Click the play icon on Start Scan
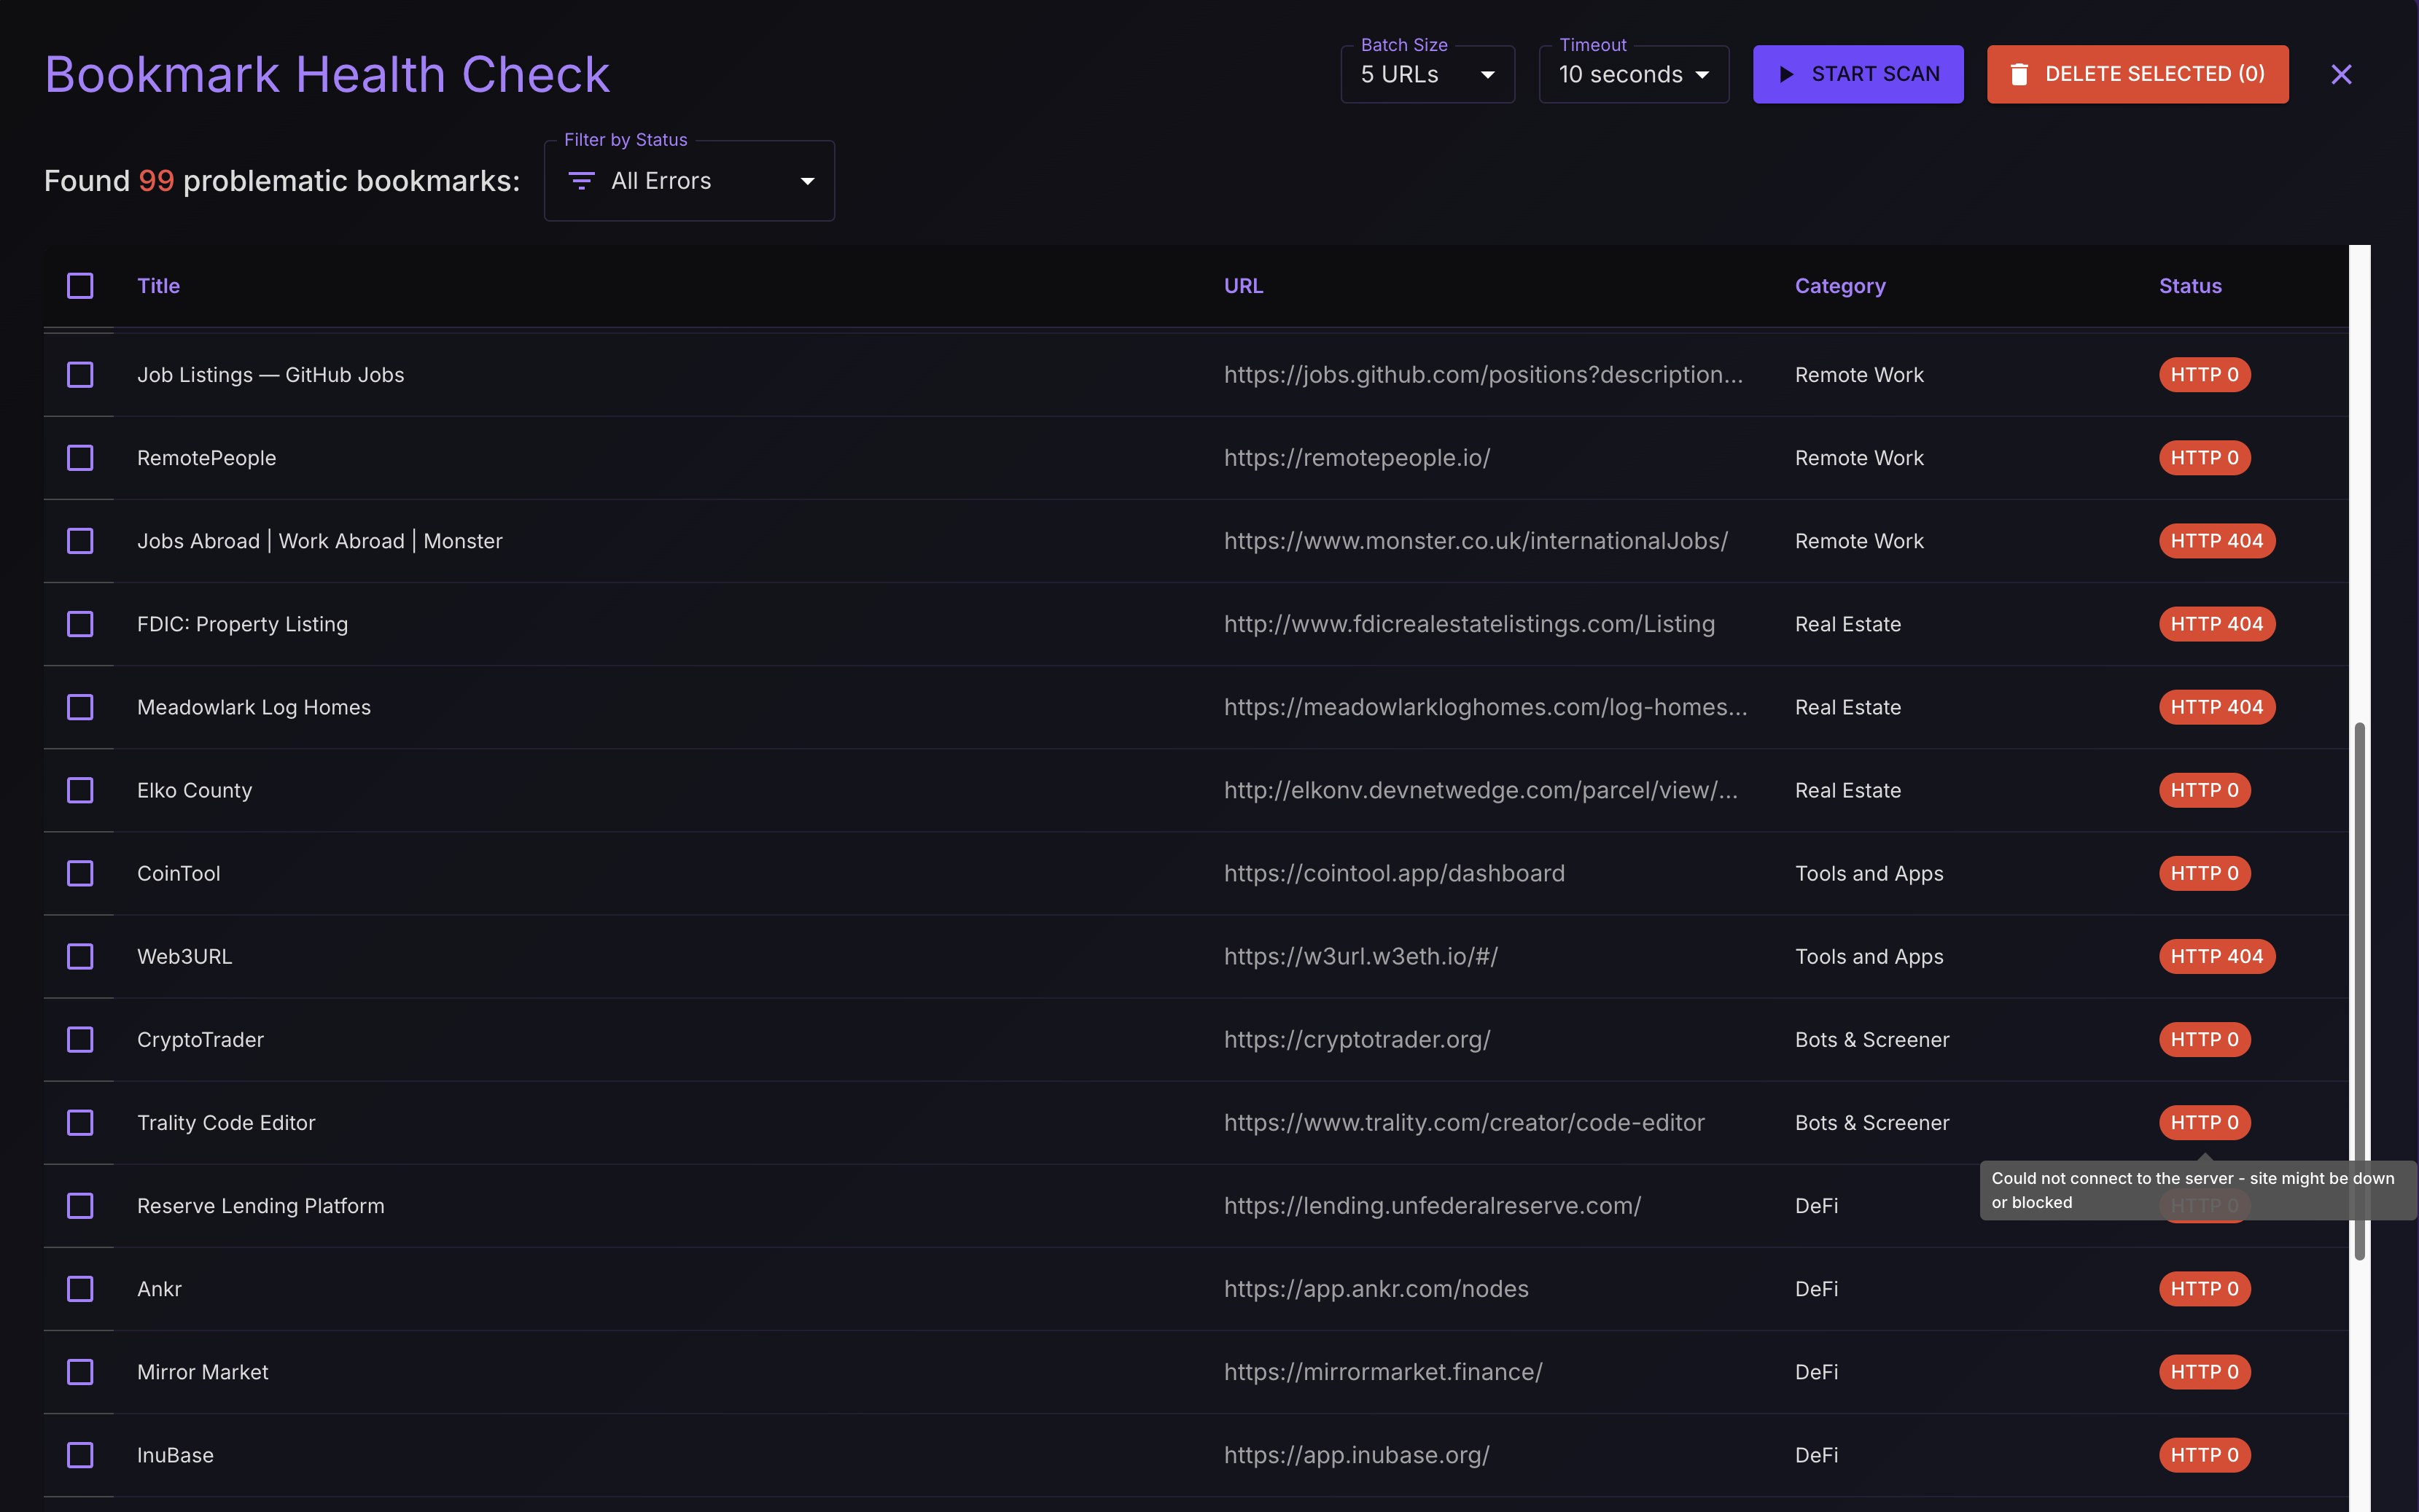This screenshot has height=1512, width=2419. tap(1786, 74)
